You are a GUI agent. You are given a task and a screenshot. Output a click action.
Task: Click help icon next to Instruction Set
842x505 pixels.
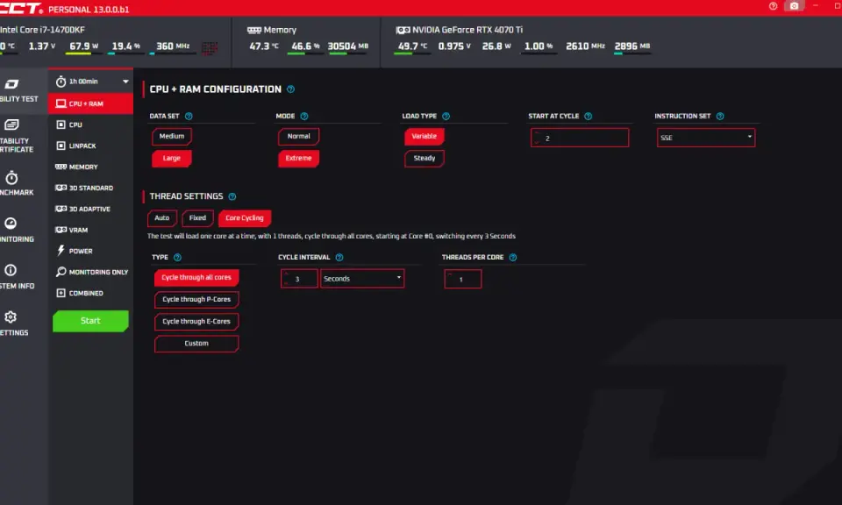[720, 116]
